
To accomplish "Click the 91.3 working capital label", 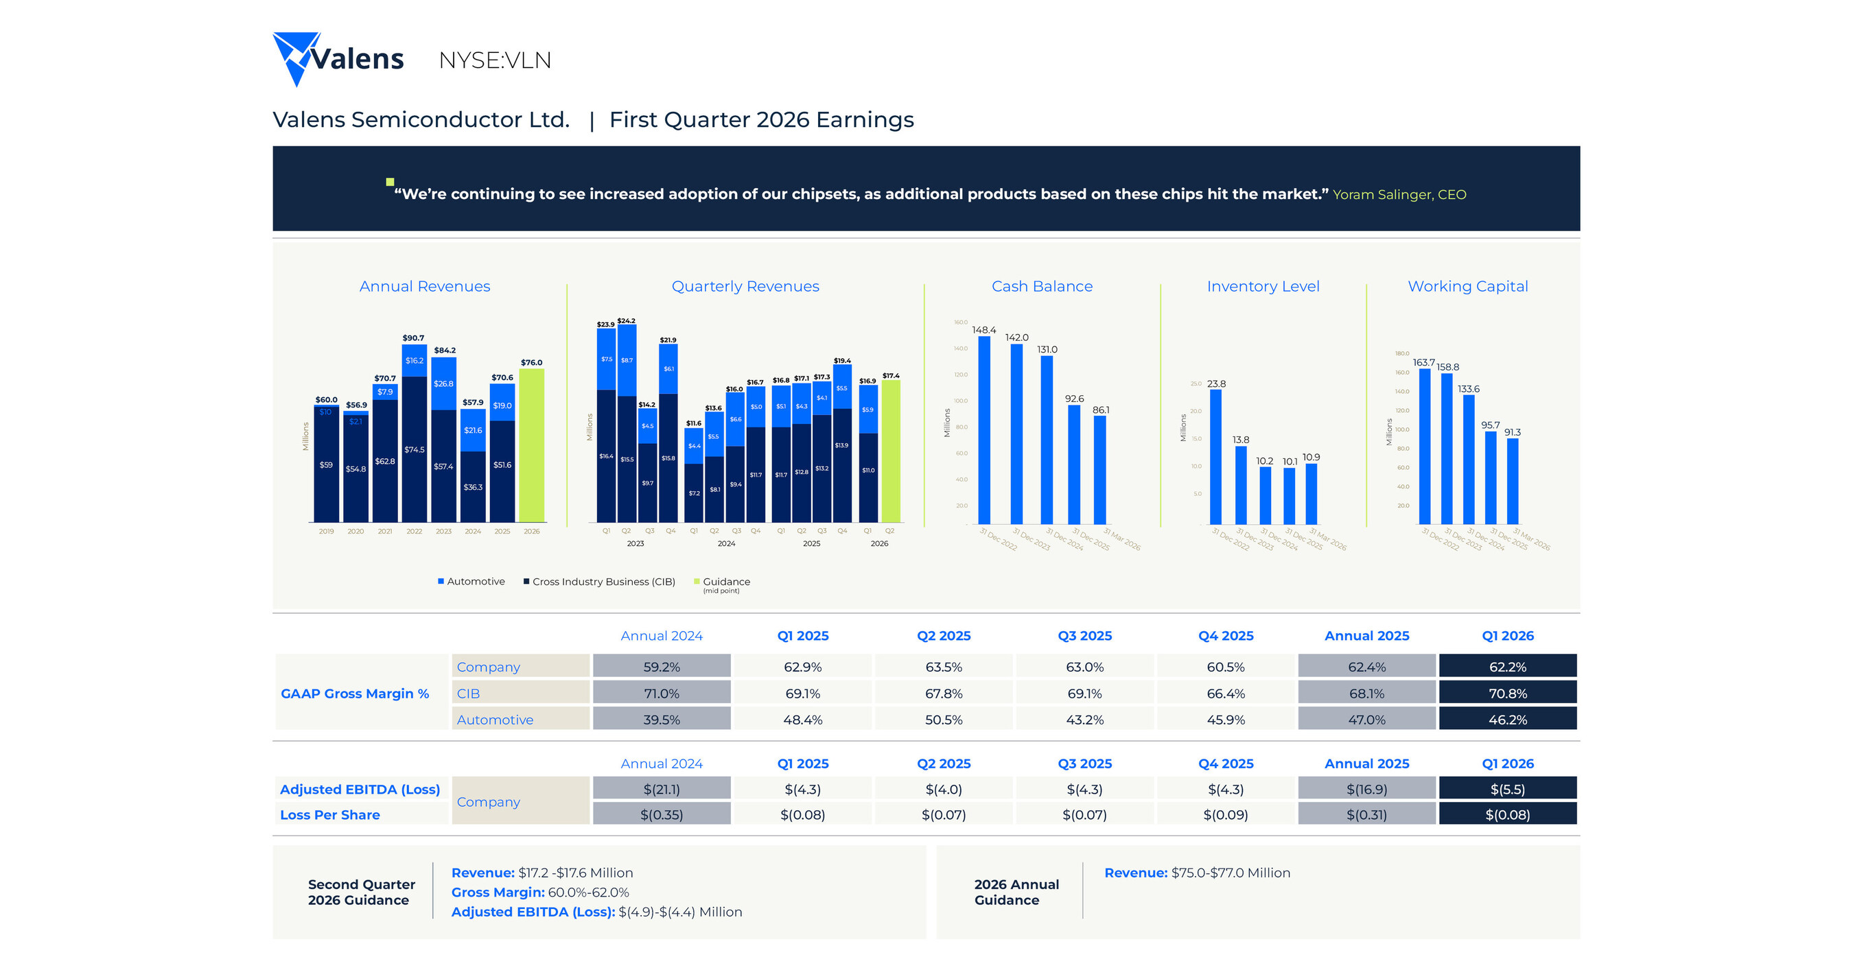I will click(x=1513, y=432).
